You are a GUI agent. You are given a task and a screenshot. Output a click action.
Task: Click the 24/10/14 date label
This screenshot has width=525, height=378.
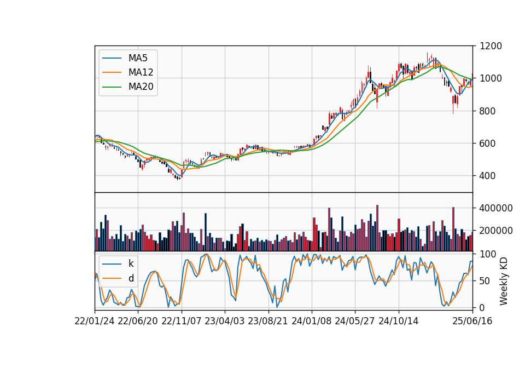(x=399, y=321)
